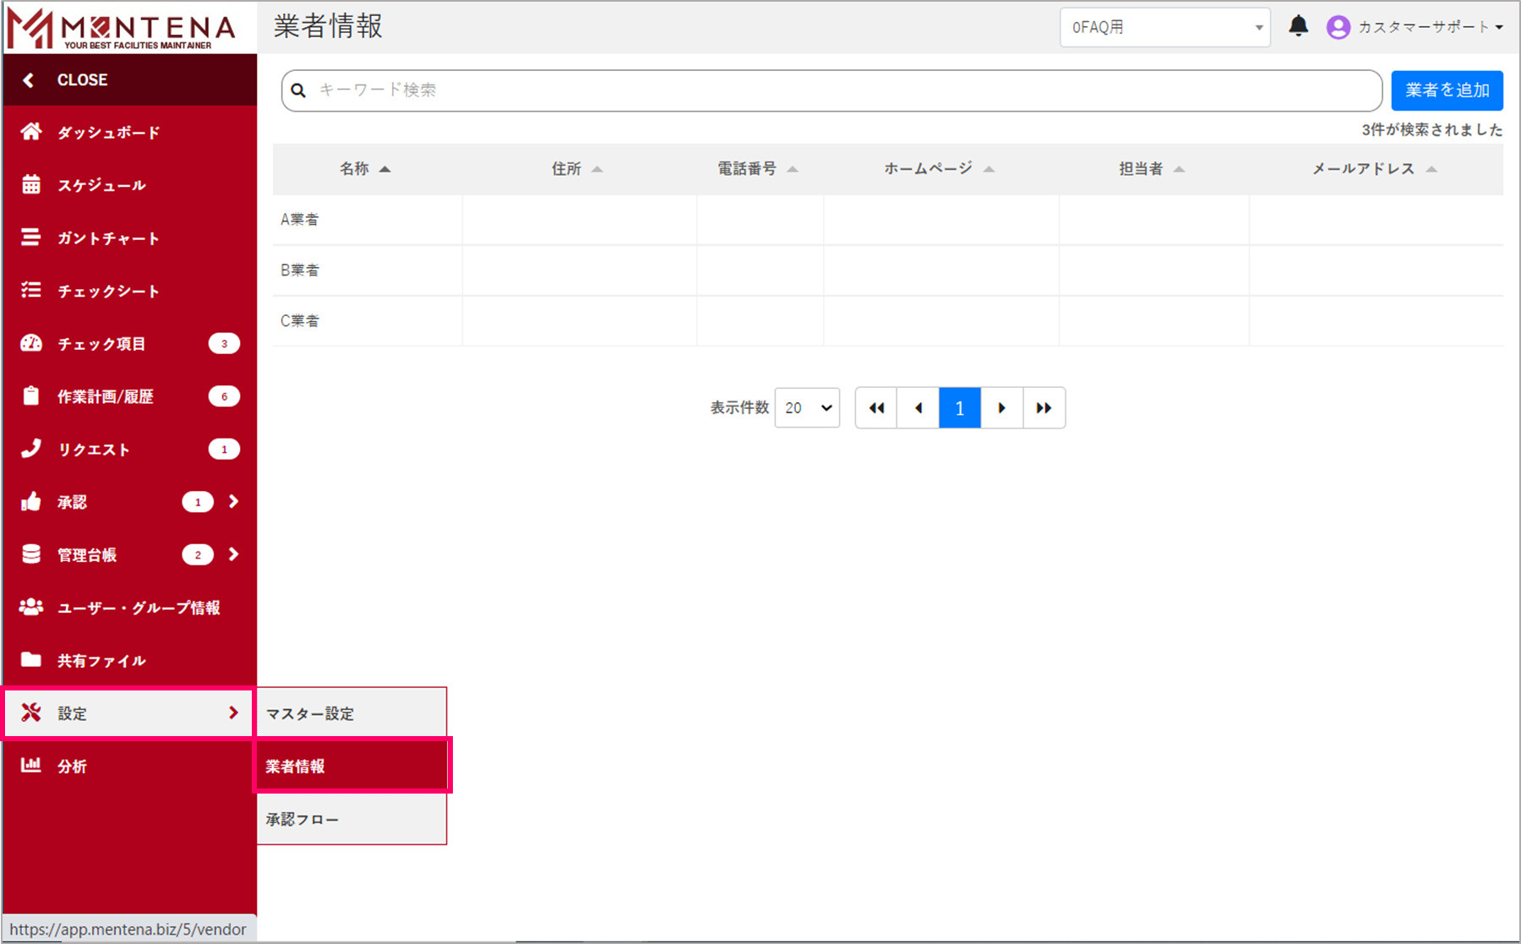Click the user avatar icon
This screenshot has width=1521, height=944.
(x=1338, y=27)
